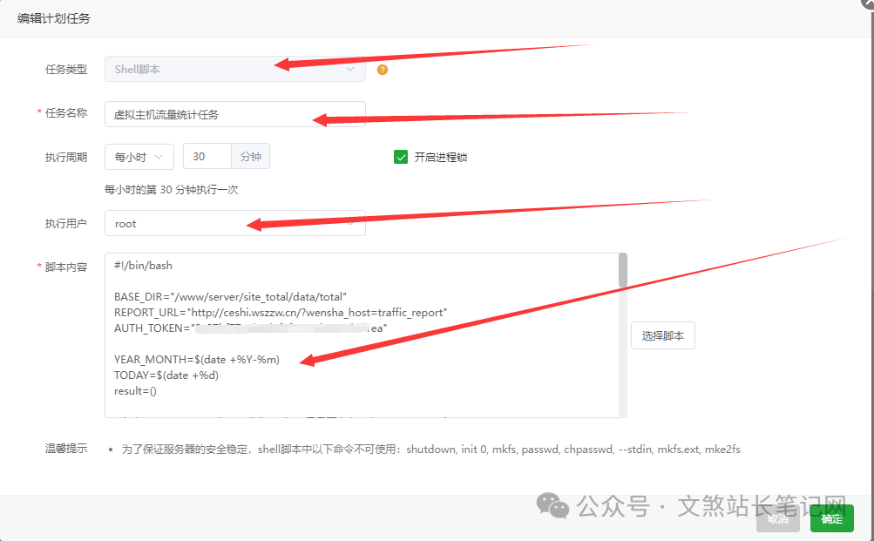Click the 任务名称 input field

click(235, 114)
